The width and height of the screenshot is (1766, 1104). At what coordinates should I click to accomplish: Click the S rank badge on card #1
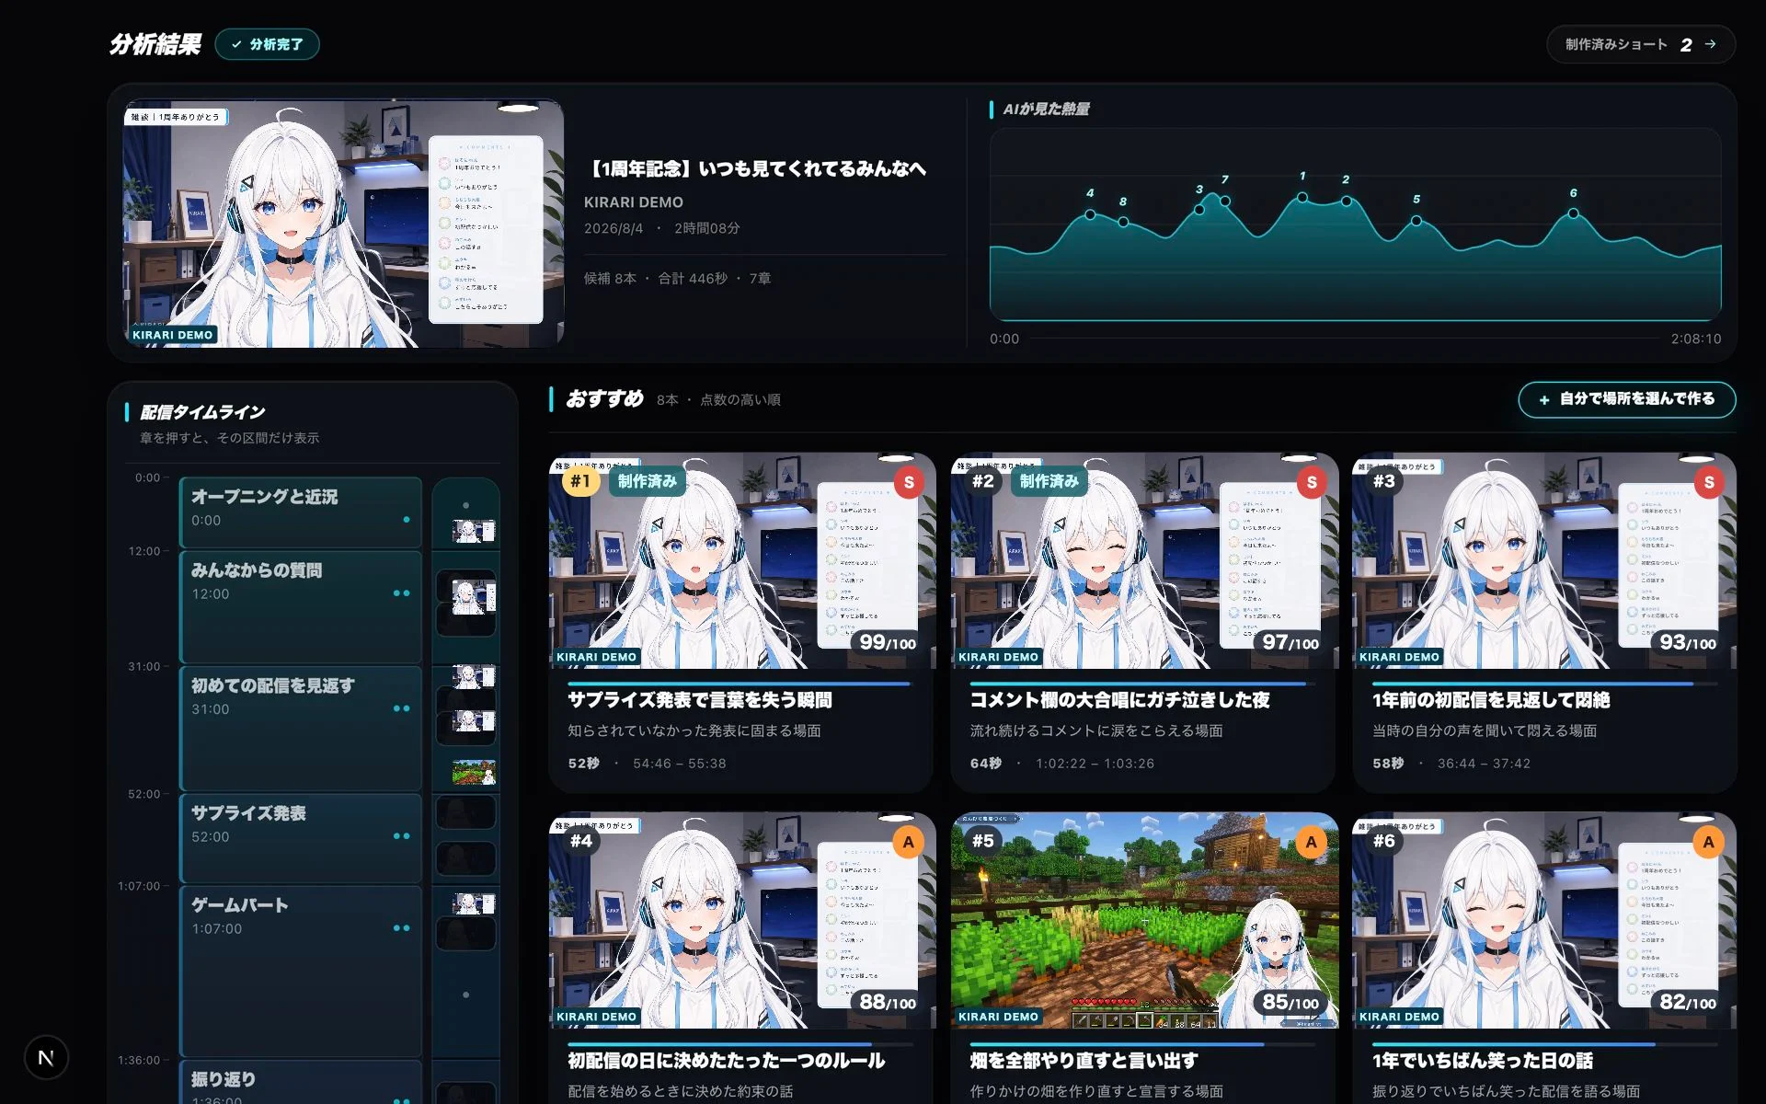point(909,482)
